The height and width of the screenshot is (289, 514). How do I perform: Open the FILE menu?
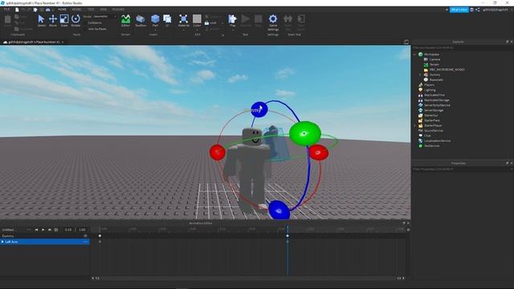[6, 10]
